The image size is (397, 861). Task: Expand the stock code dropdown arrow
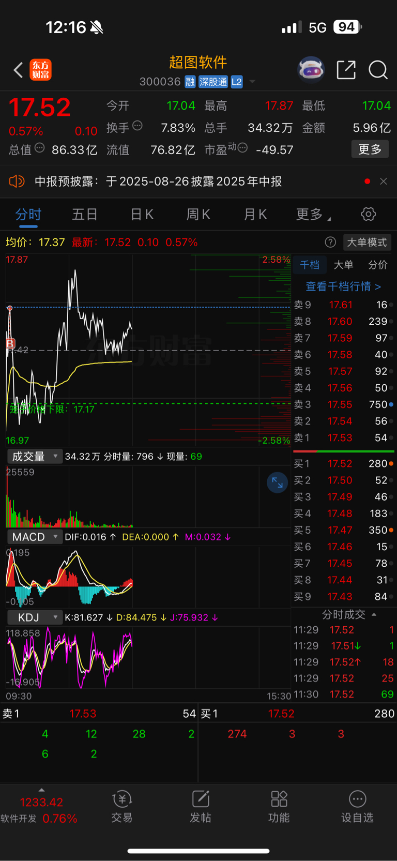click(252, 82)
